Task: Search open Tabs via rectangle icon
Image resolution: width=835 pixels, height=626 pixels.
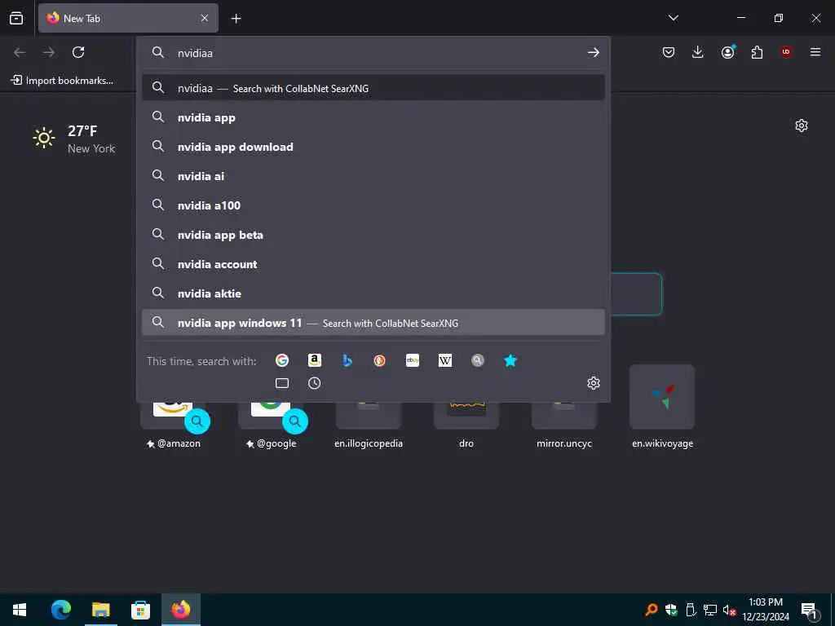Action: coord(281,383)
